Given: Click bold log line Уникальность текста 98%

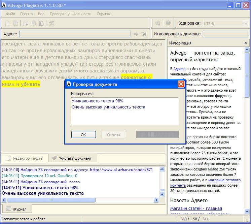Looking at the screenshot, I should point(40,188).
